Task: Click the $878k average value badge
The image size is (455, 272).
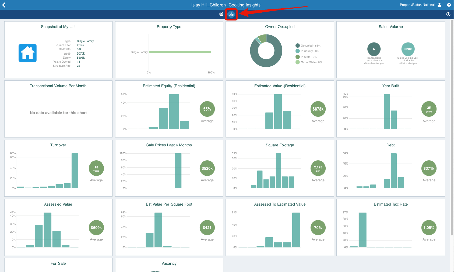Action: click(x=318, y=109)
